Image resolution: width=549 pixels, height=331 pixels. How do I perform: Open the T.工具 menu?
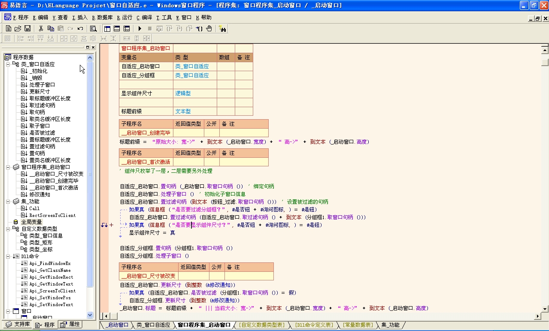click(x=164, y=18)
